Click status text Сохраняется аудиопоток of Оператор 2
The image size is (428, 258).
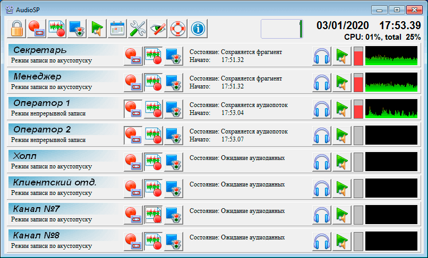(x=254, y=131)
